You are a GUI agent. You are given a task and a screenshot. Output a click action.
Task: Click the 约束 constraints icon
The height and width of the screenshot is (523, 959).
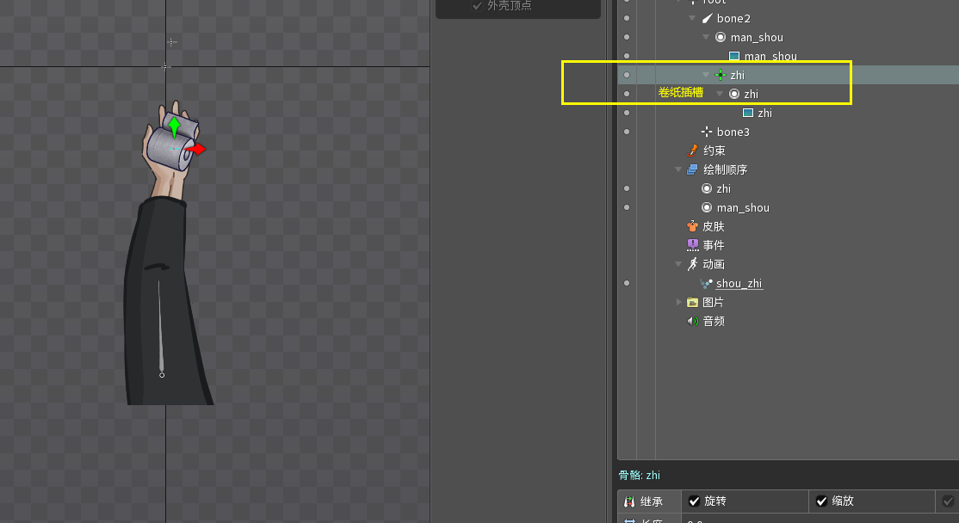click(693, 151)
